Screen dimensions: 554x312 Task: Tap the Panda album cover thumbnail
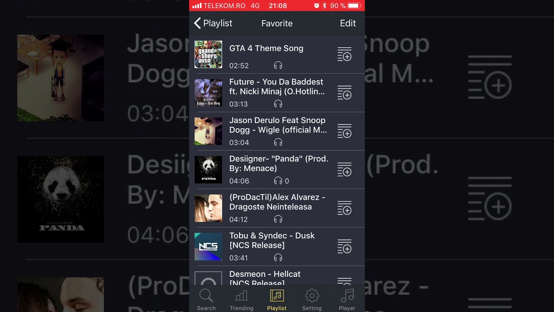(x=208, y=169)
